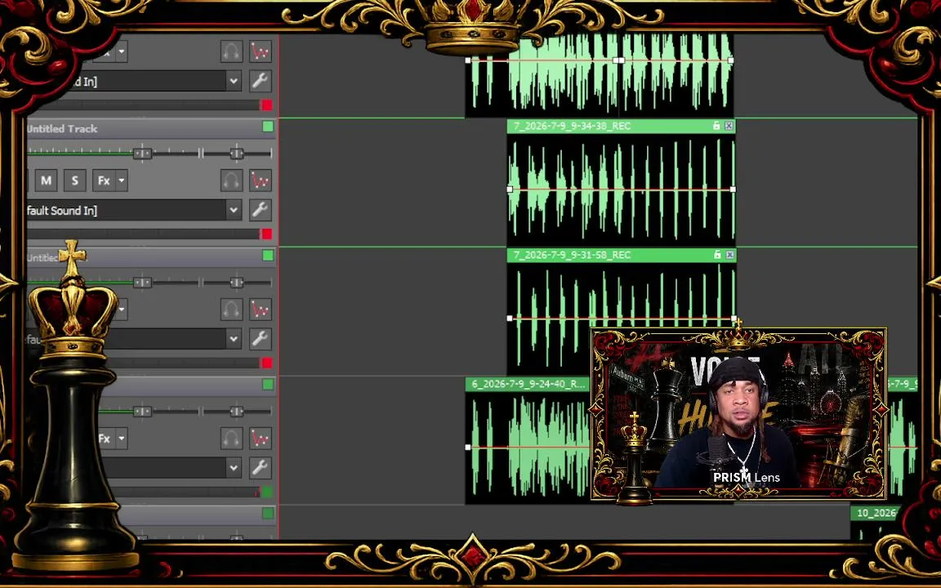The width and height of the screenshot is (941, 588).
Task: Click red clipping indicator on the topmost track
Action: pos(266,105)
